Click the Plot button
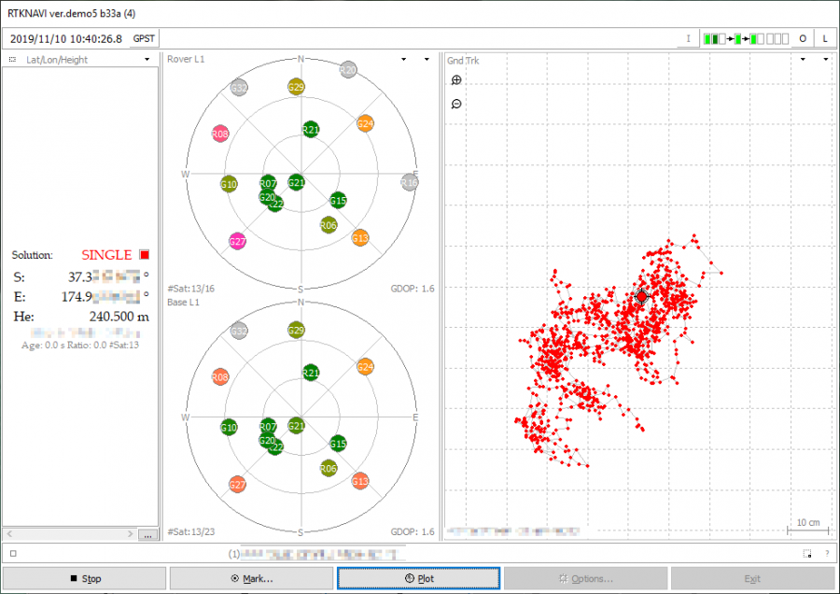Screen dimensions: 840x594 (x=418, y=578)
